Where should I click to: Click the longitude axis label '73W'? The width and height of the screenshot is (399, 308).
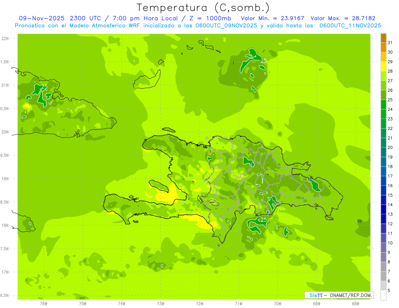161,304
